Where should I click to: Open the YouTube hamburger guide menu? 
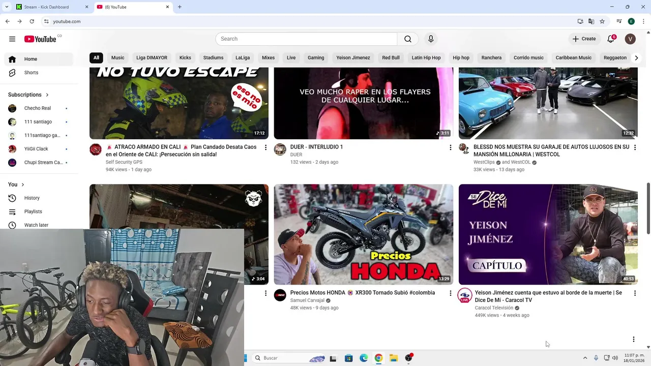(x=12, y=39)
